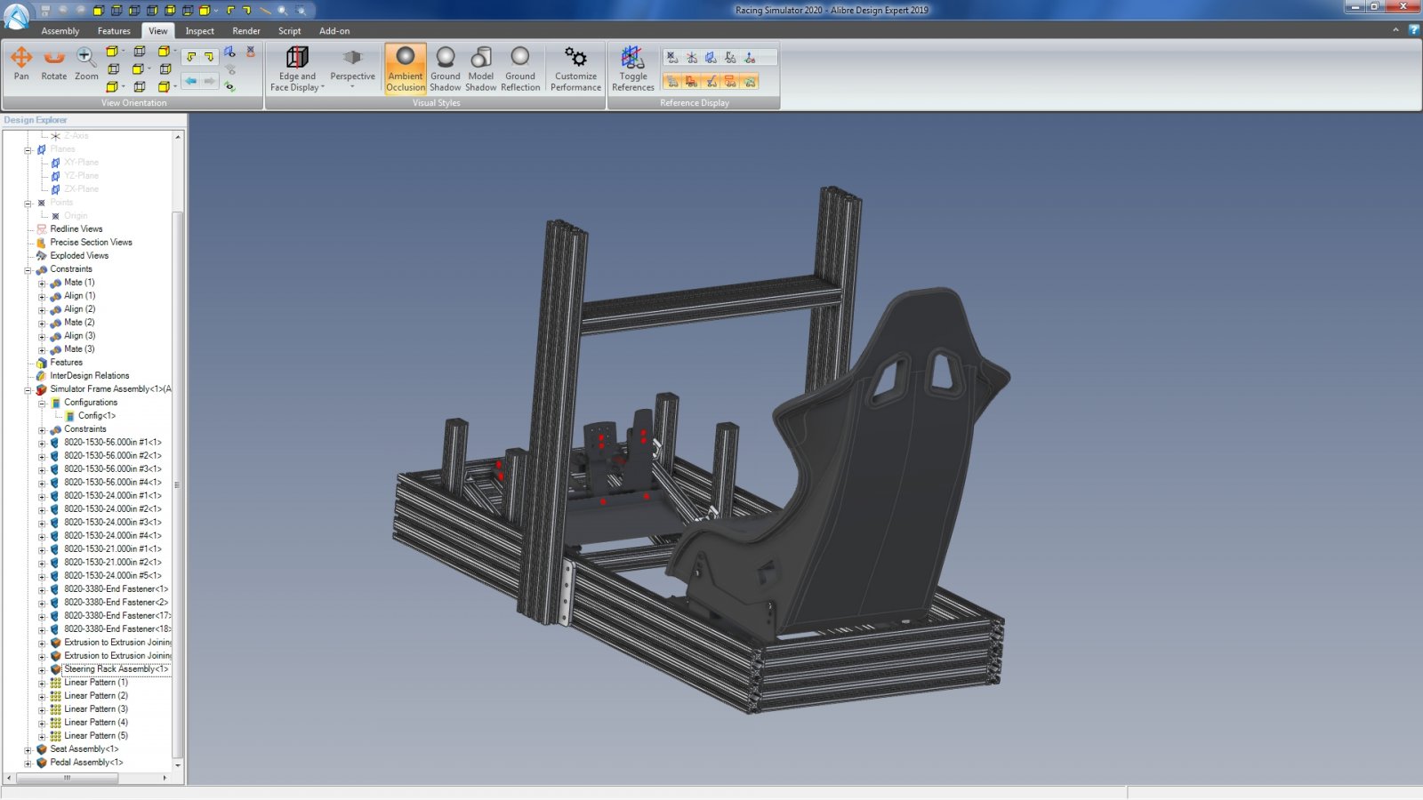Activate the Zoom tool
The image size is (1423, 800).
86,64
